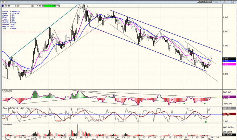Click the green net change field
The image size is (237, 140).
point(50,6)
